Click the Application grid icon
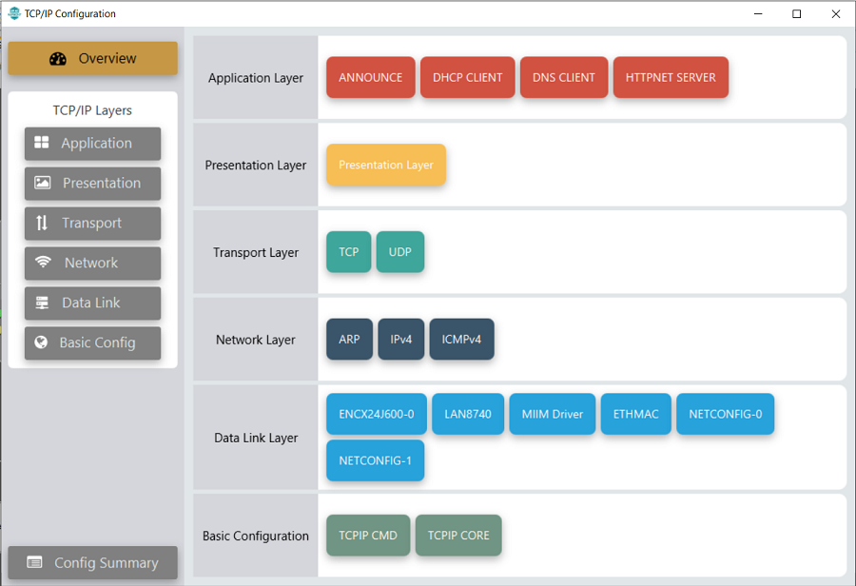Viewport: 856px width, 586px height. click(42, 143)
